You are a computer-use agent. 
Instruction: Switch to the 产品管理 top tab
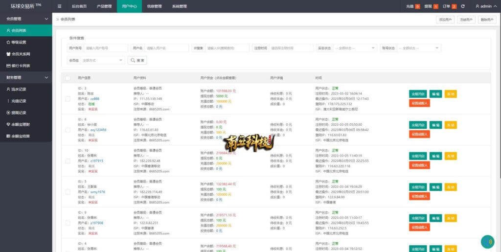point(104,6)
